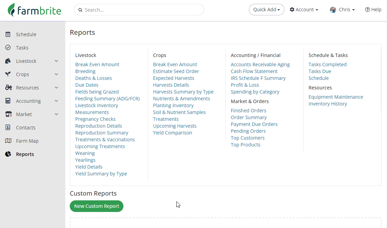387x228 pixels.
Task: Go to Tasks in the sidebar
Action: [x=22, y=48]
